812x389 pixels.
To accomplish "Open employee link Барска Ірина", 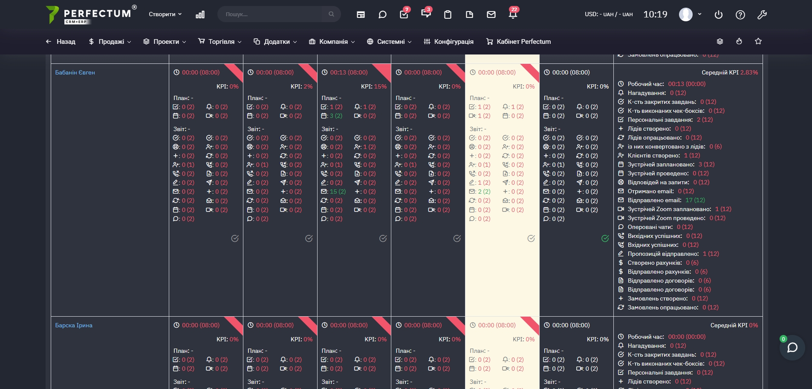I will (x=74, y=325).
